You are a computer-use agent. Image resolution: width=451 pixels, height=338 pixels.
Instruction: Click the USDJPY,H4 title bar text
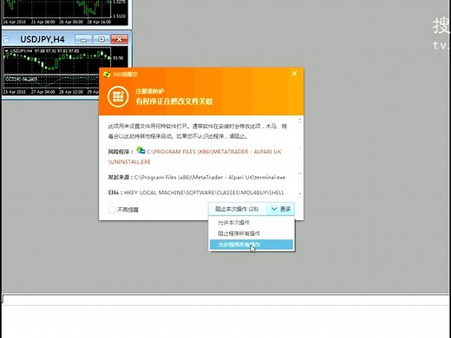point(42,39)
